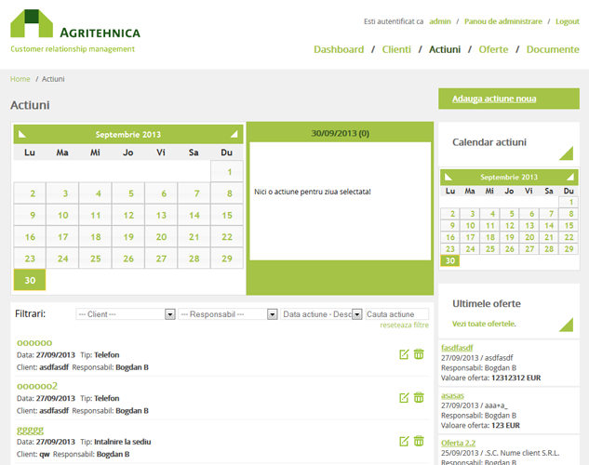This screenshot has height=465, width=589.
Task: Select day 7 in main calendar
Action: click(194, 193)
